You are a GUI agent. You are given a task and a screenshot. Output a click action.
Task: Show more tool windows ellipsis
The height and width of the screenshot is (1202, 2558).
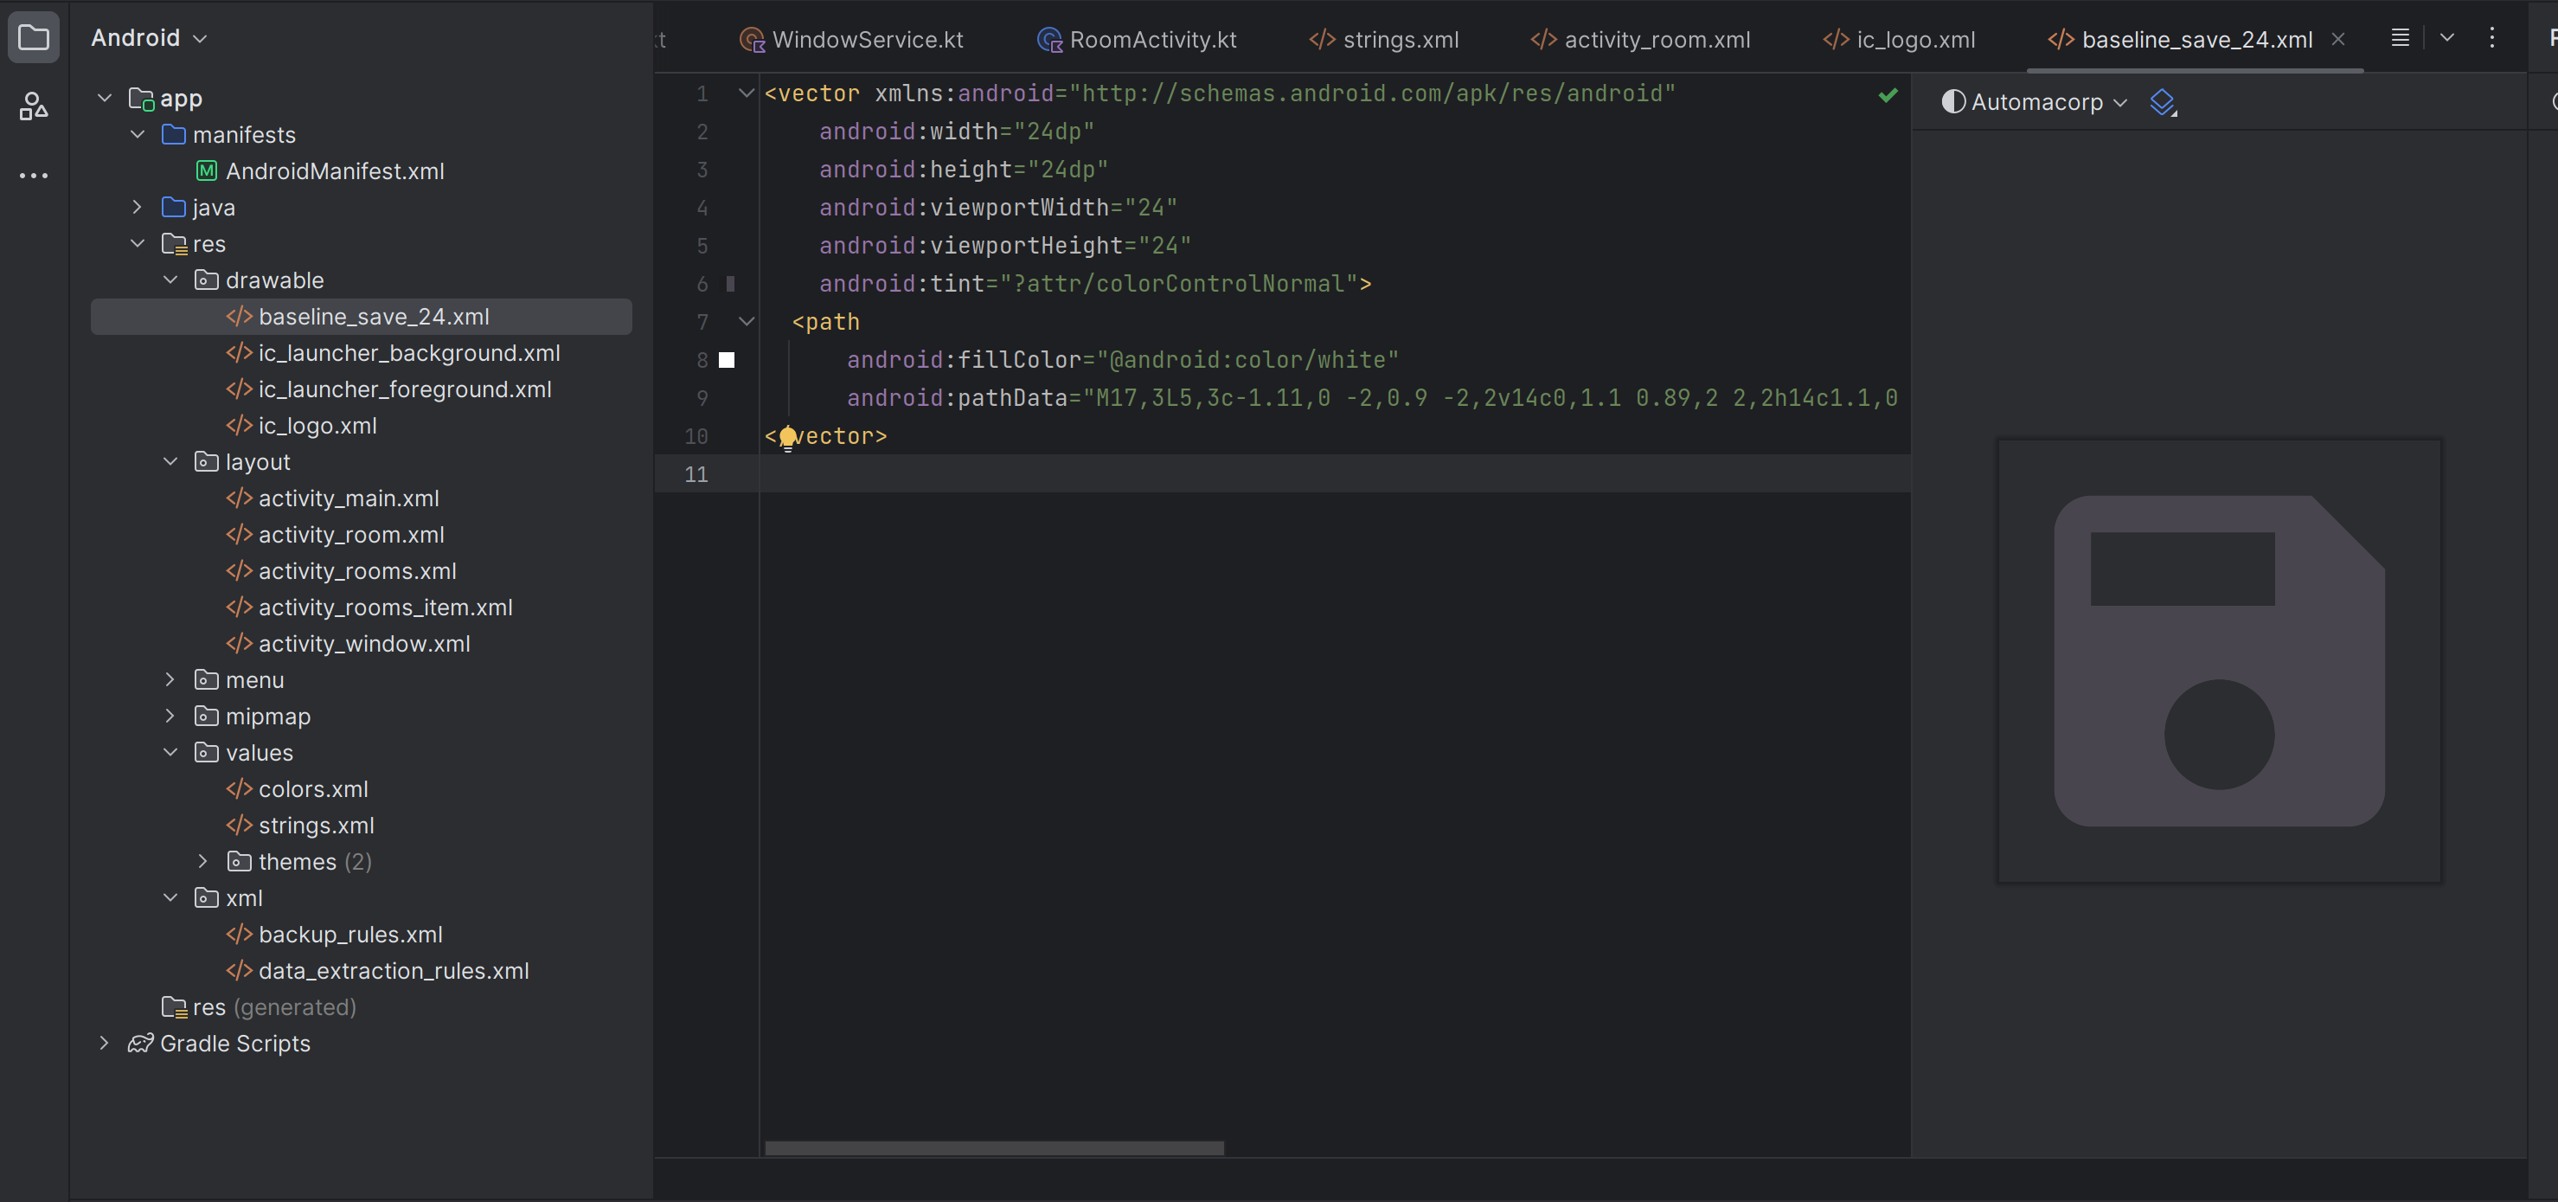pos(34,176)
